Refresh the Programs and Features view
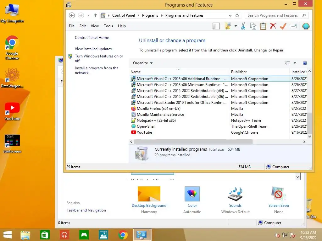 pyautogui.click(x=237, y=16)
